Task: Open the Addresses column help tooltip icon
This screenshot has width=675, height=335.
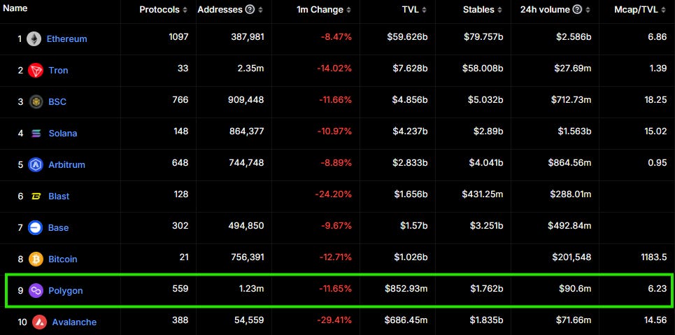Action: tap(250, 10)
